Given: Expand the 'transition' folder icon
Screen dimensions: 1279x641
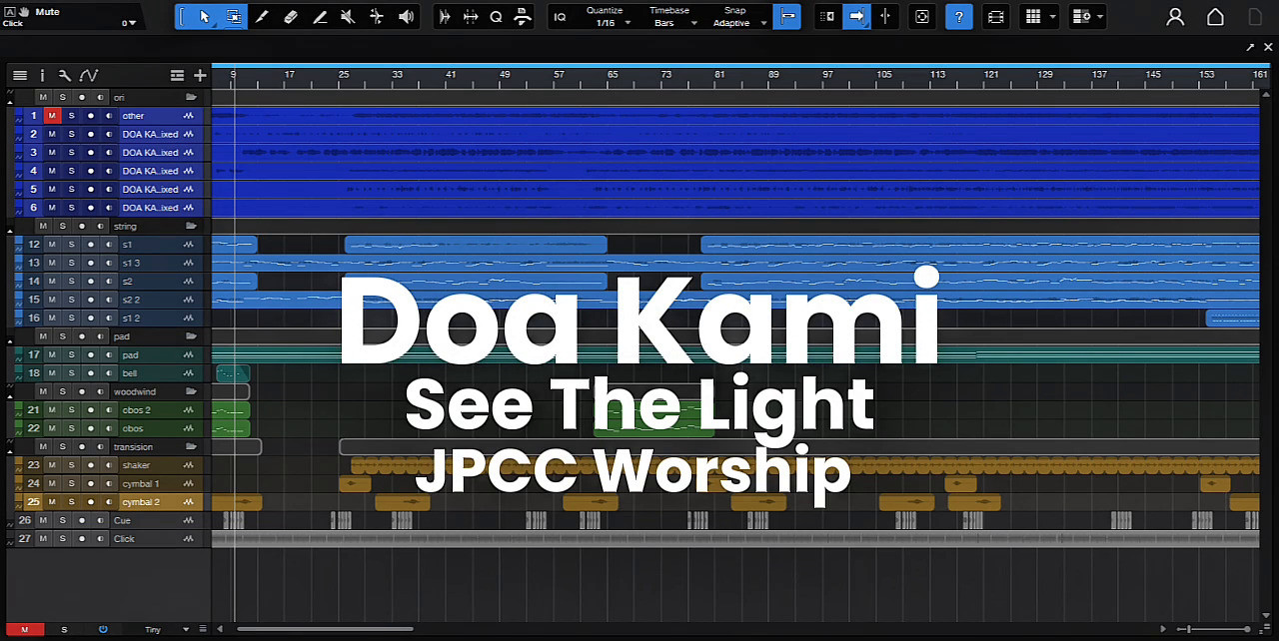Looking at the screenshot, I should coord(191,447).
